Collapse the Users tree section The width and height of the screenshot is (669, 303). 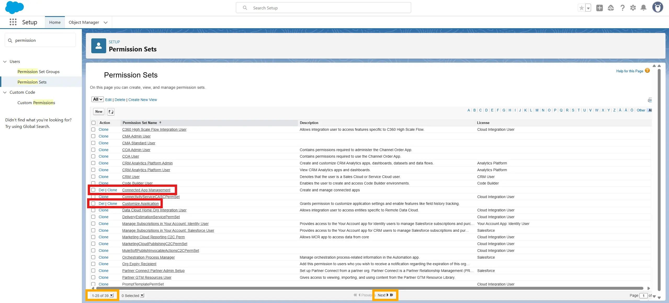pyautogui.click(x=5, y=62)
